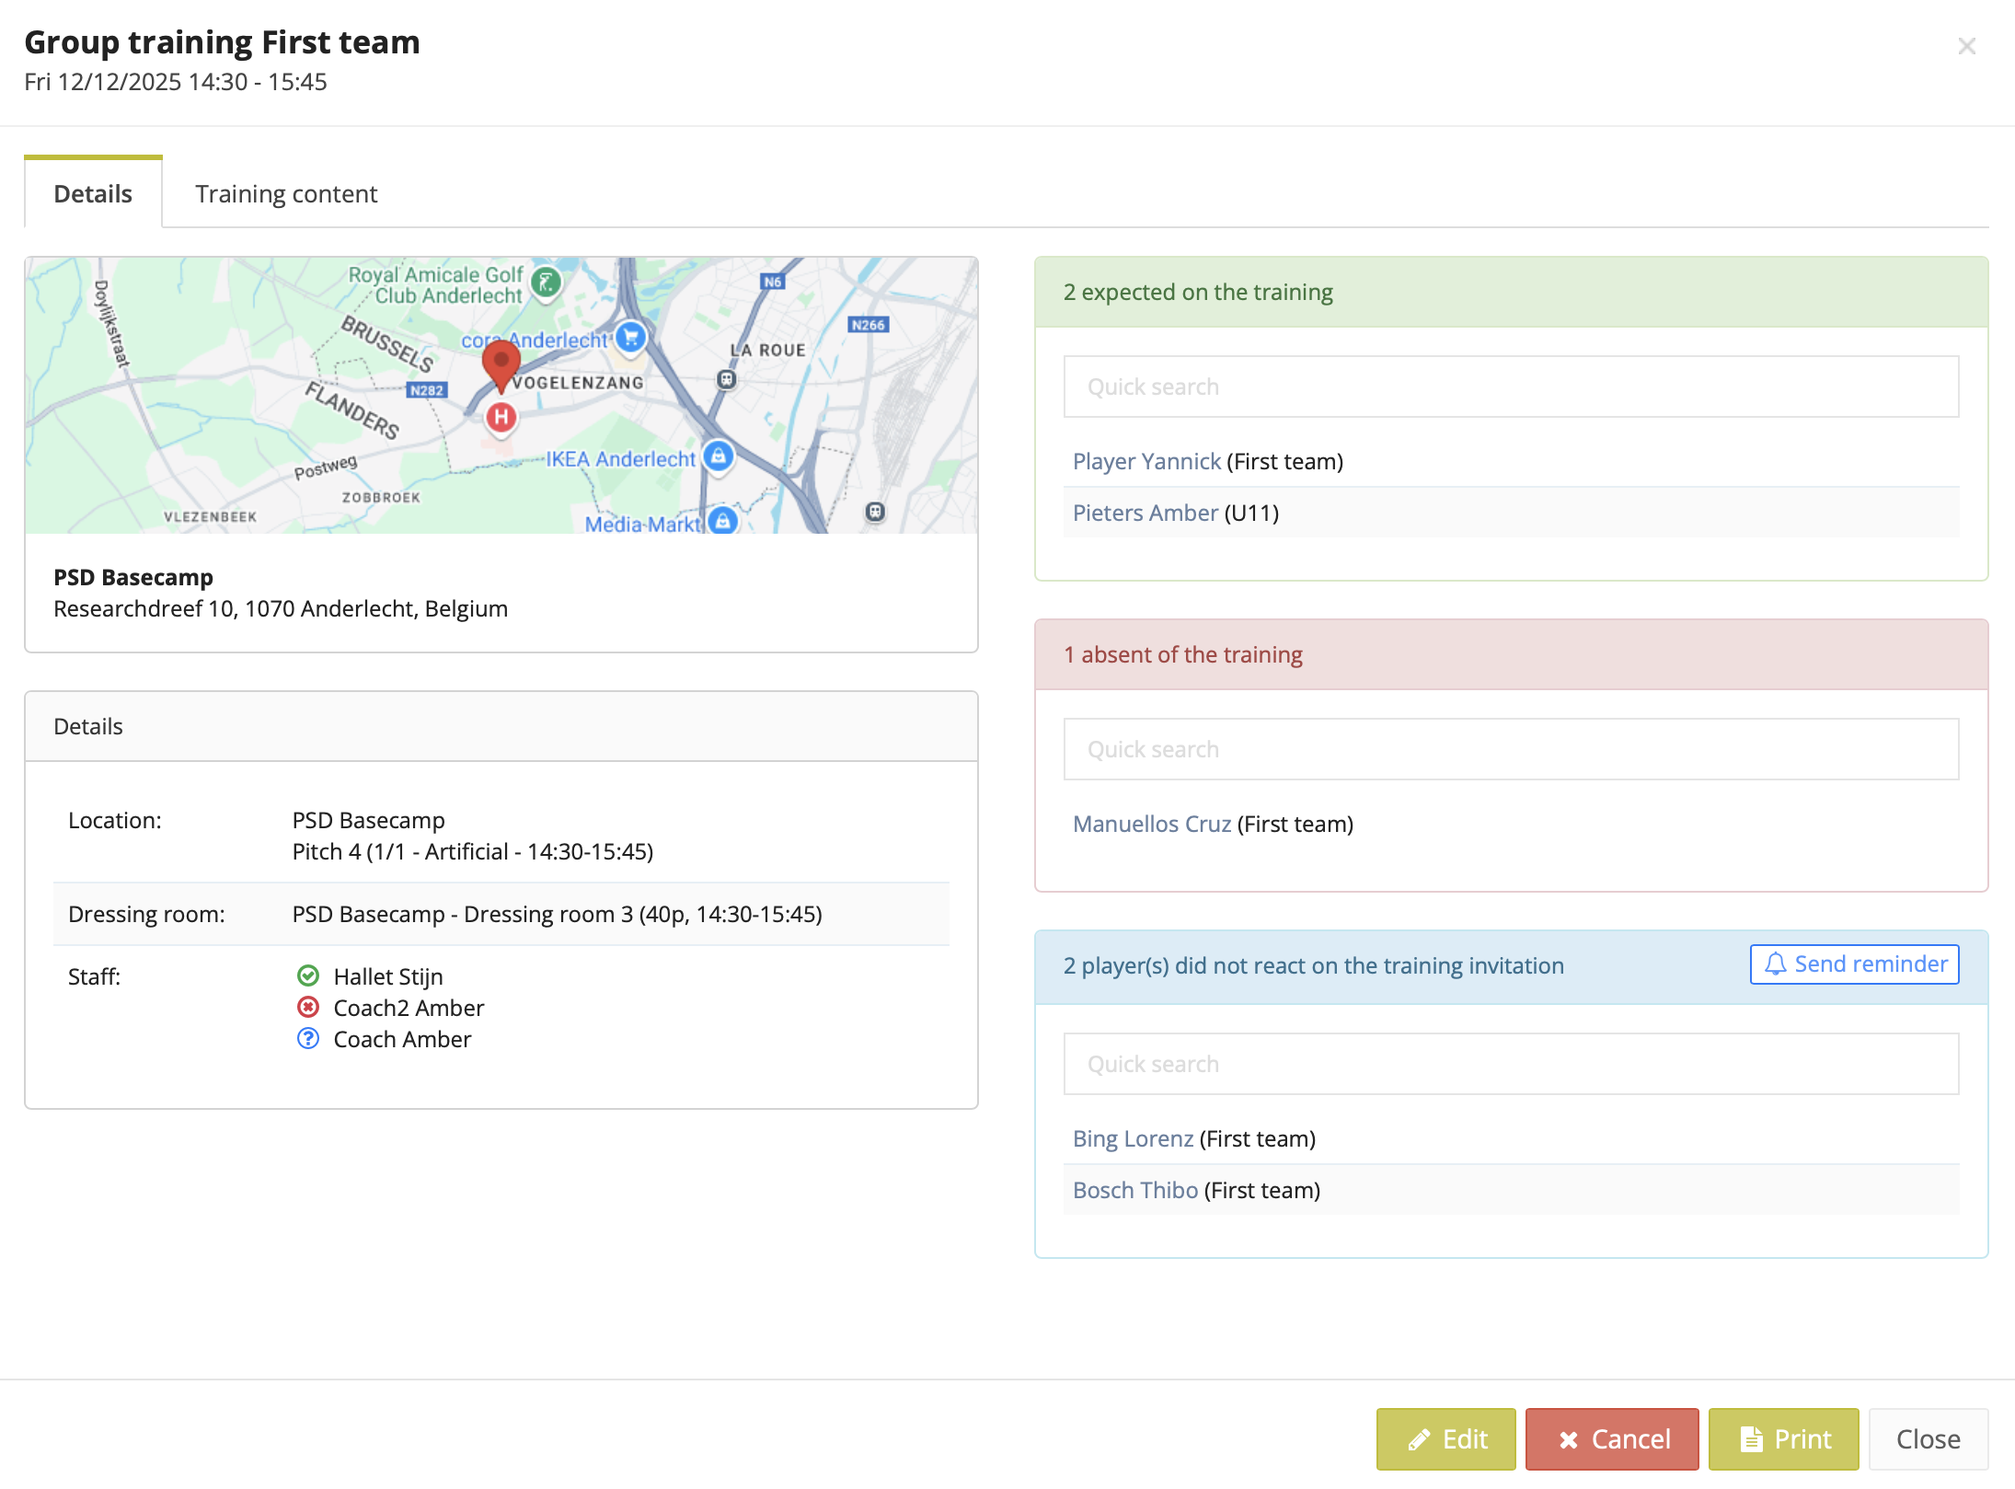Switch to the Training content tab
This screenshot has height=1489, width=2015.
coord(286,194)
